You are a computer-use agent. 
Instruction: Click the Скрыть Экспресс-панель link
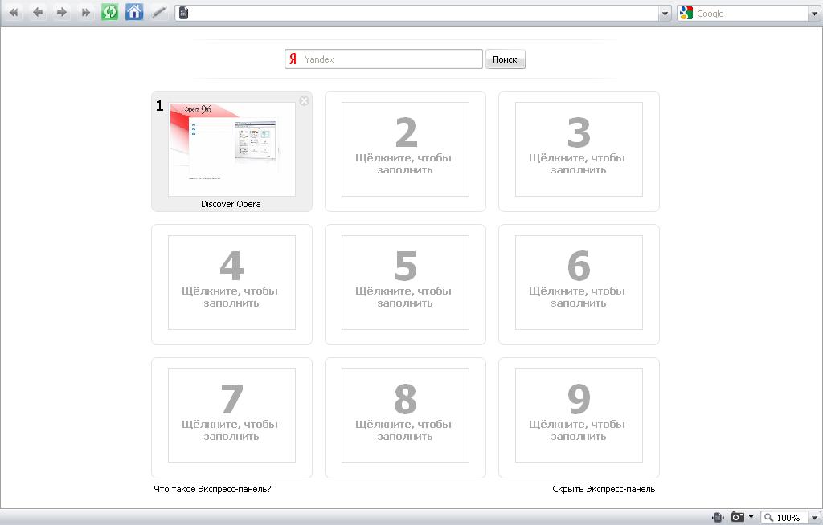pos(604,489)
